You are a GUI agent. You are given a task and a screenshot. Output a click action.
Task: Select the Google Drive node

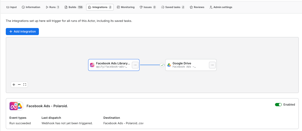(x=191, y=65)
